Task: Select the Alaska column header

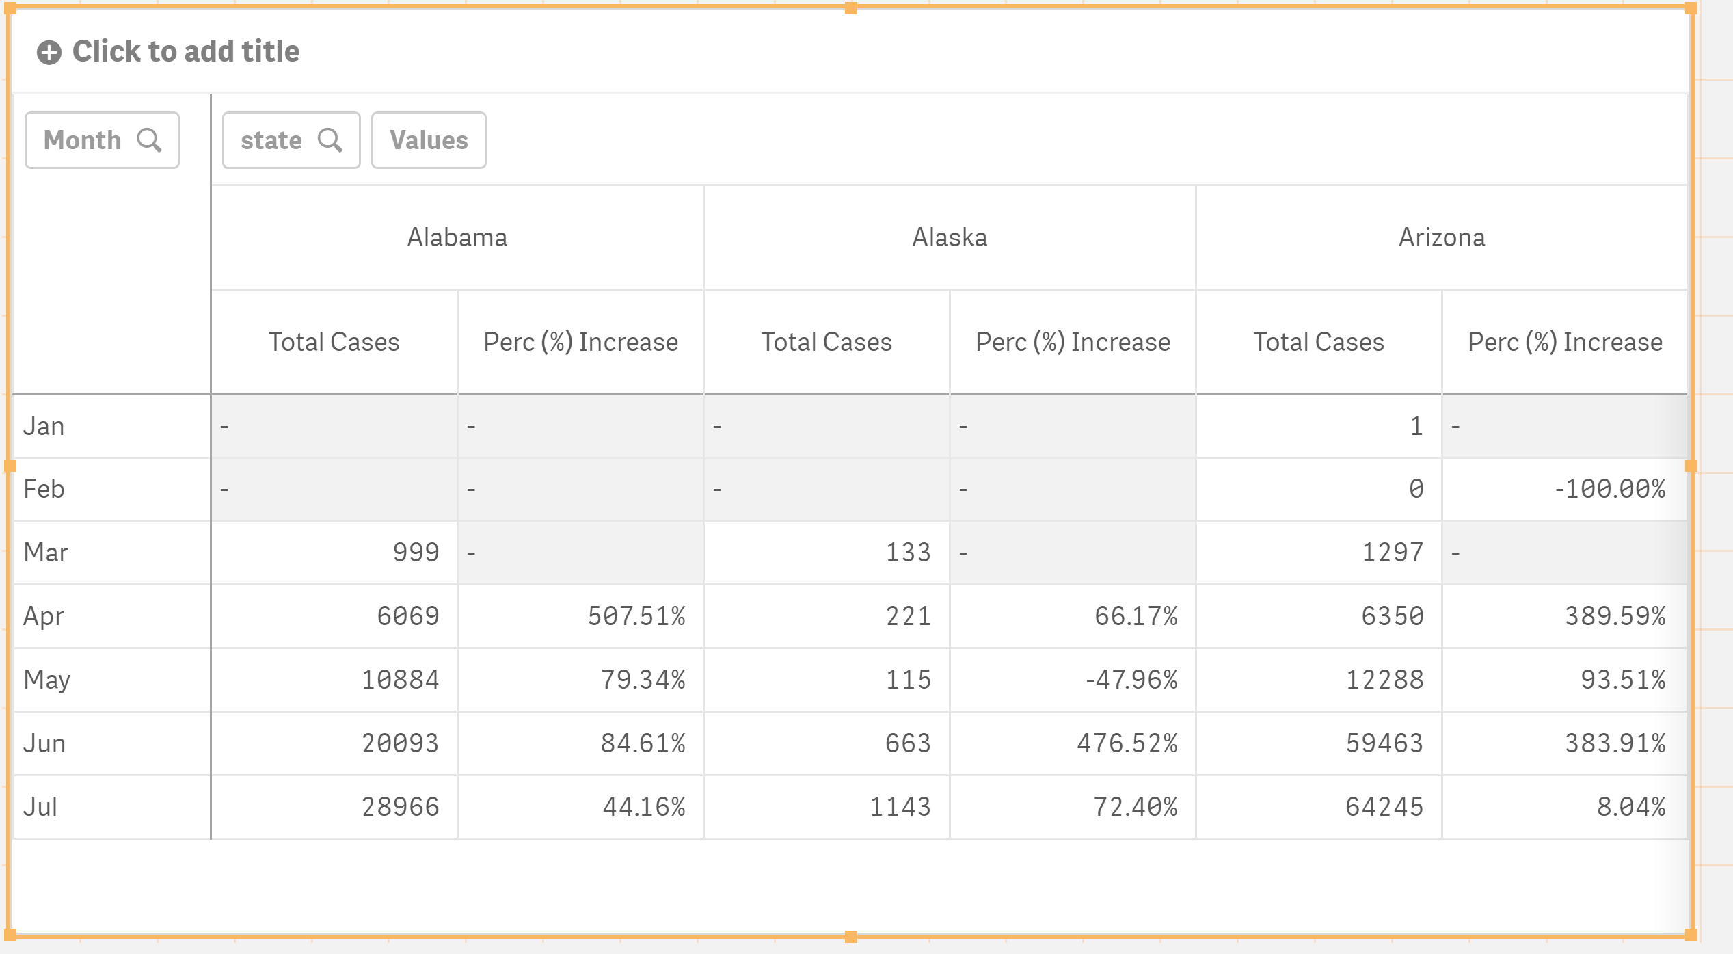Action: click(x=950, y=237)
